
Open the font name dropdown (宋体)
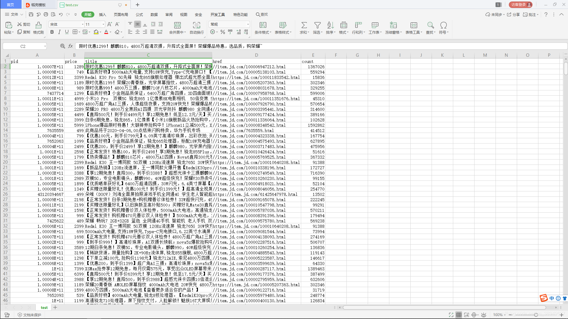[x=83, y=24]
